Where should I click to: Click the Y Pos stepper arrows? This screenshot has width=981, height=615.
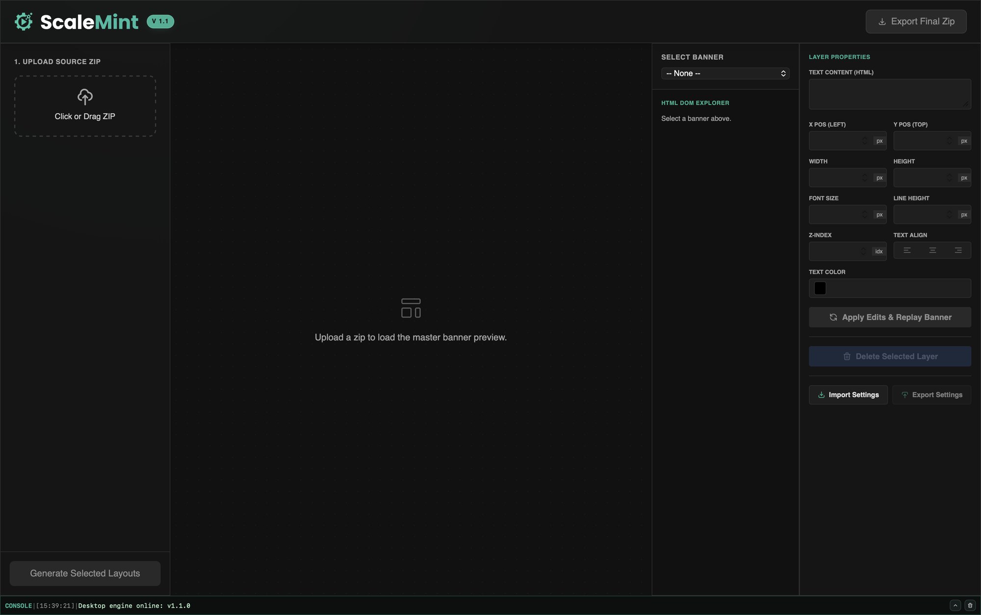(950, 141)
